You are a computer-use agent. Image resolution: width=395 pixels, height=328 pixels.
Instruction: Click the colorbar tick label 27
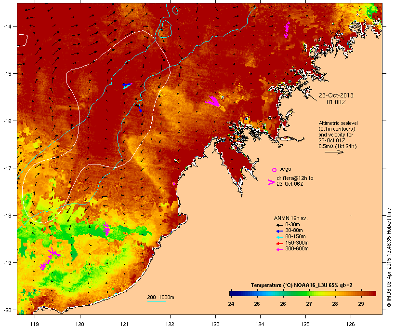[309, 304]
